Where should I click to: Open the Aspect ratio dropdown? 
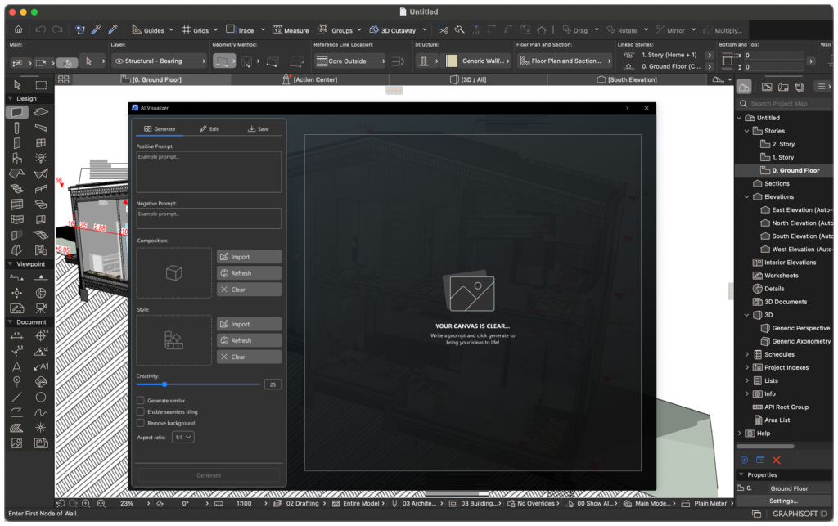183,438
